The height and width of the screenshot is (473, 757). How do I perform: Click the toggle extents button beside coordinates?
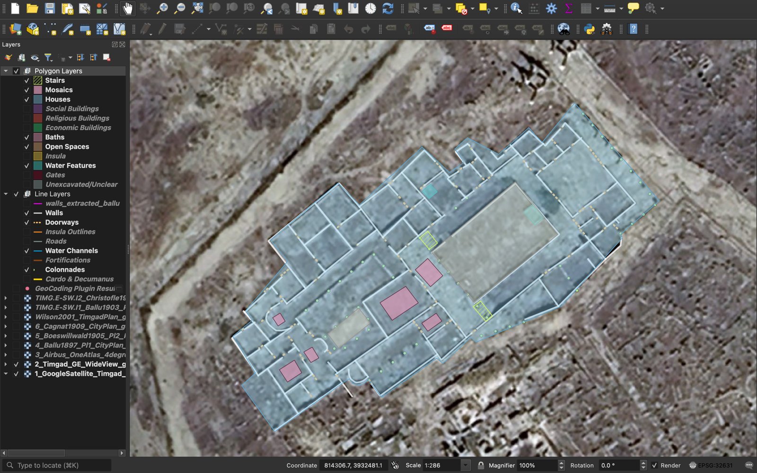pyautogui.click(x=395, y=465)
